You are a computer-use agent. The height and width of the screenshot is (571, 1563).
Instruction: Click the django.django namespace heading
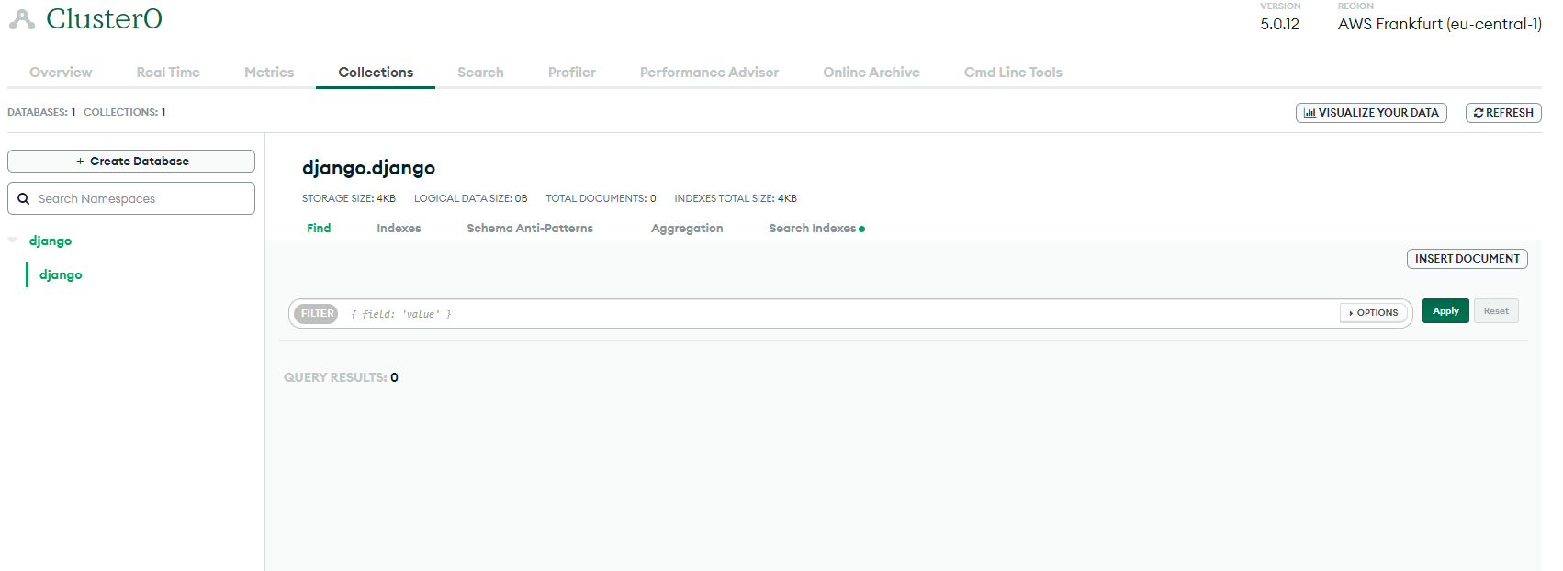pos(368,168)
